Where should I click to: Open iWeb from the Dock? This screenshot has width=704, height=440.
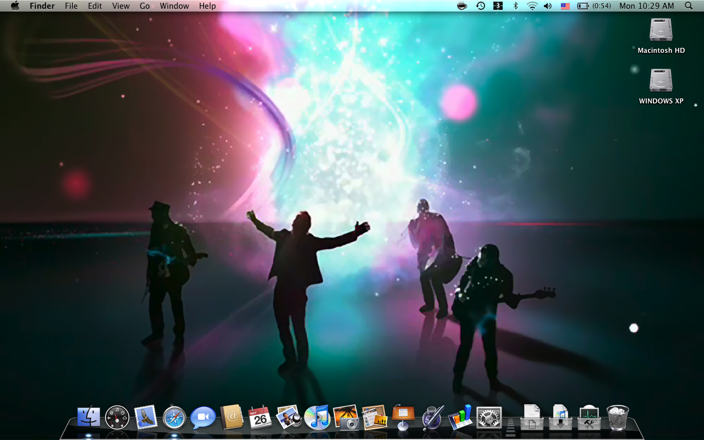coord(375,417)
